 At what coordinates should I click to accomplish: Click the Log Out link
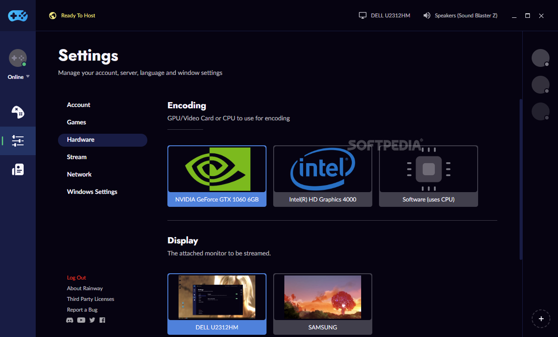coord(76,278)
